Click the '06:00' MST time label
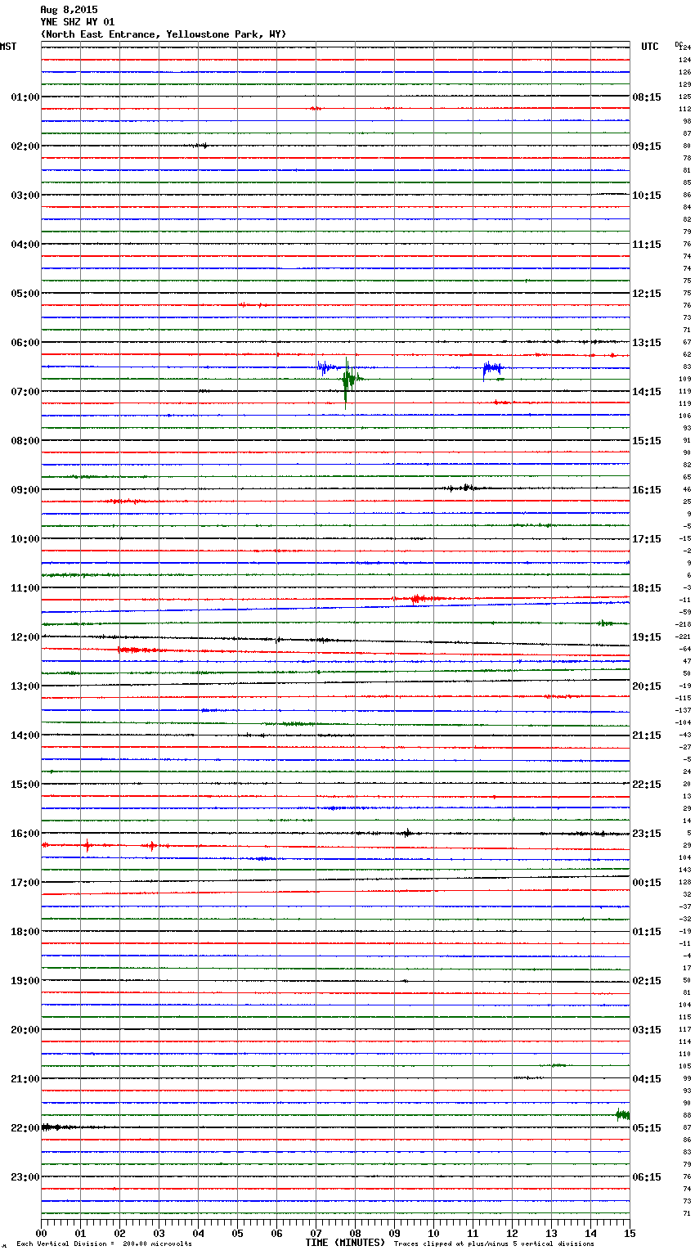 coord(25,343)
